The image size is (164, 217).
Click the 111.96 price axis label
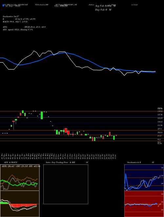click(x=160, y=125)
